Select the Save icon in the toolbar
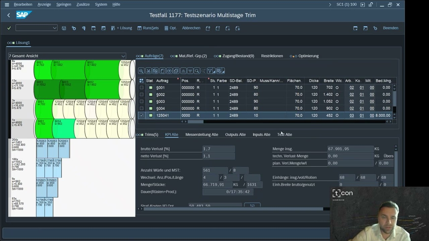 pos(64,28)
